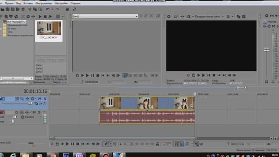Click Insert Marker icon in timeline toolbar
This screenshot has height=157, width=279.
tap(164, 144)
